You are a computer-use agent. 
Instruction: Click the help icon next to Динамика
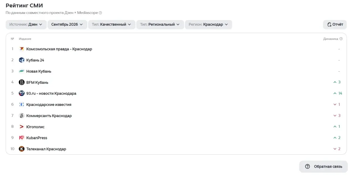point(341,39)
